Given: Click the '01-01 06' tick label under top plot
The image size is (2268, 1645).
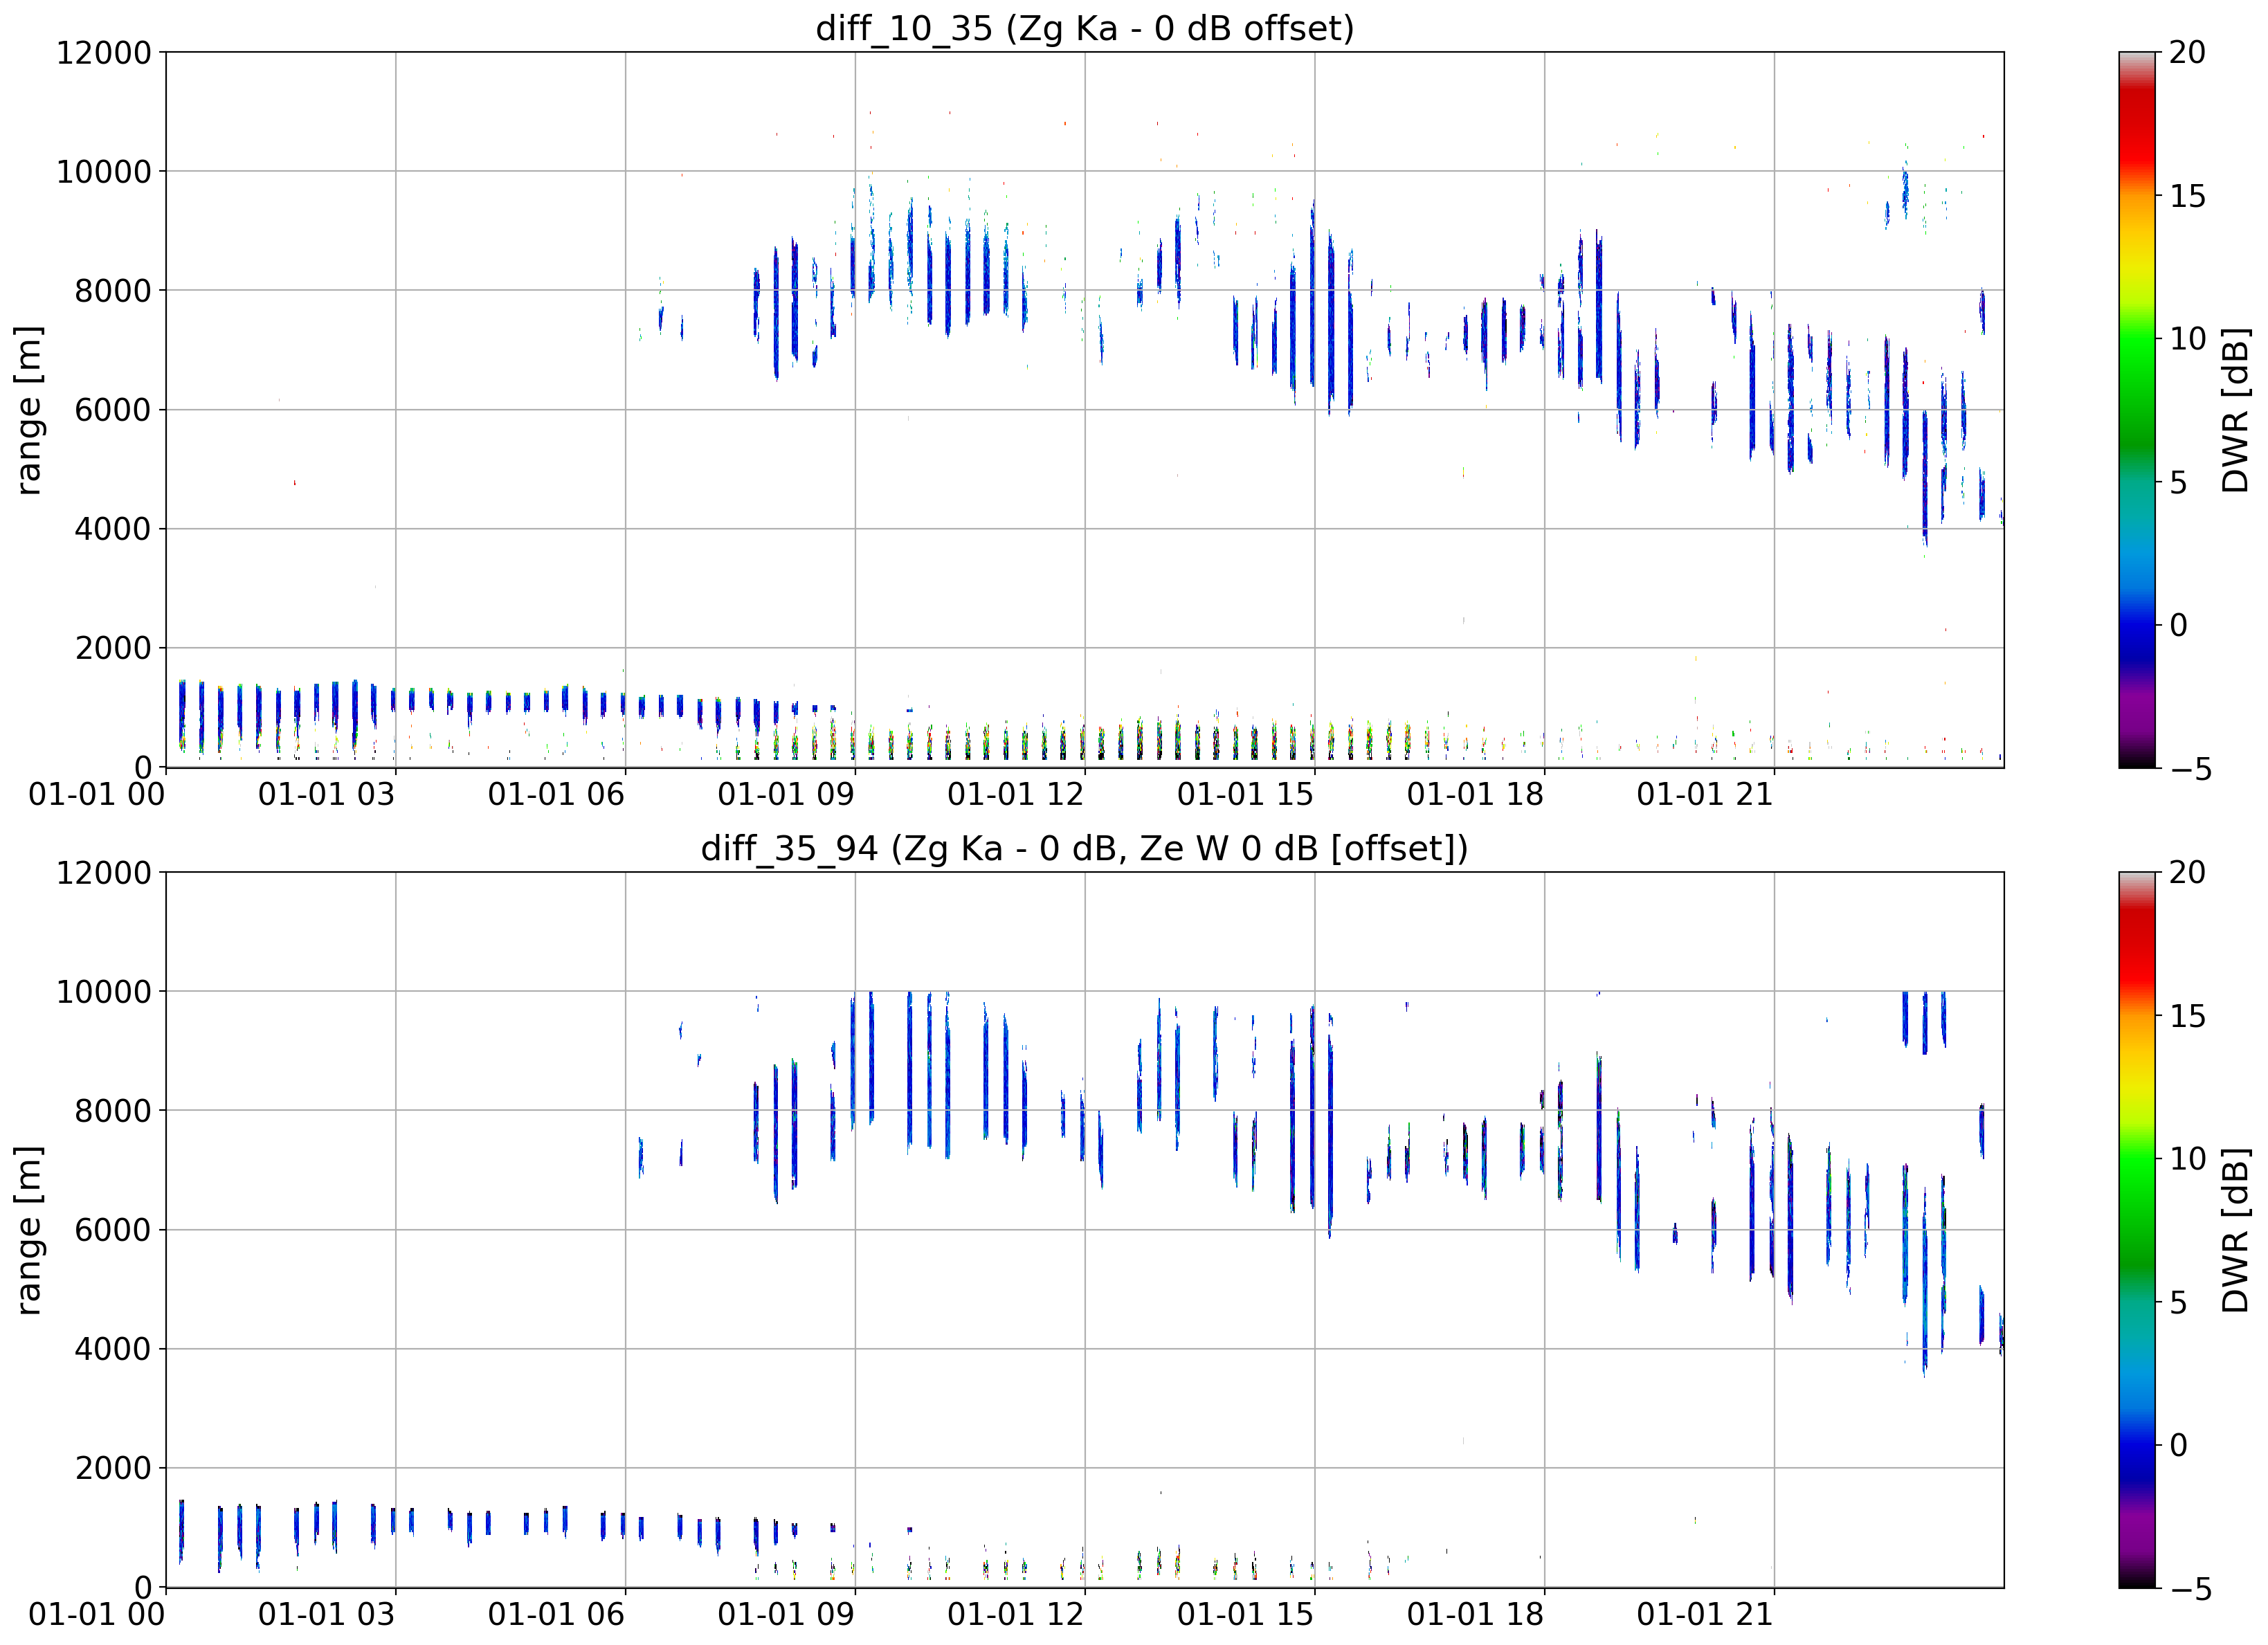Looking at the screenshot, I should pos(556,795).
